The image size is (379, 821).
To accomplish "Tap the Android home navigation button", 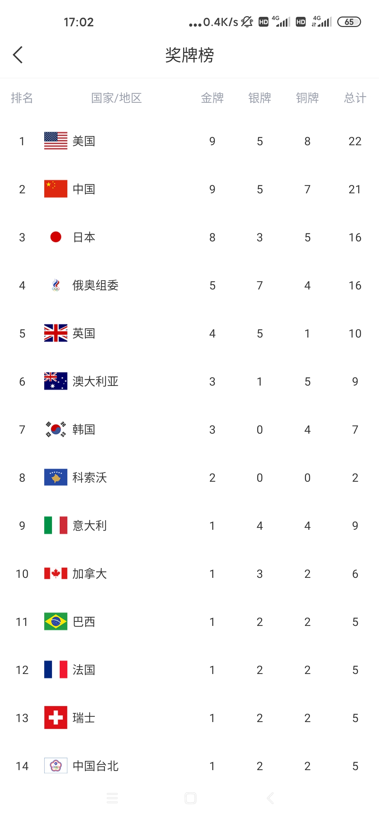I will pos(191,798).
